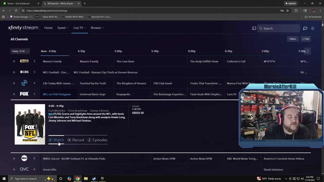Open the Chrome profile avatar

pos(314,11)
